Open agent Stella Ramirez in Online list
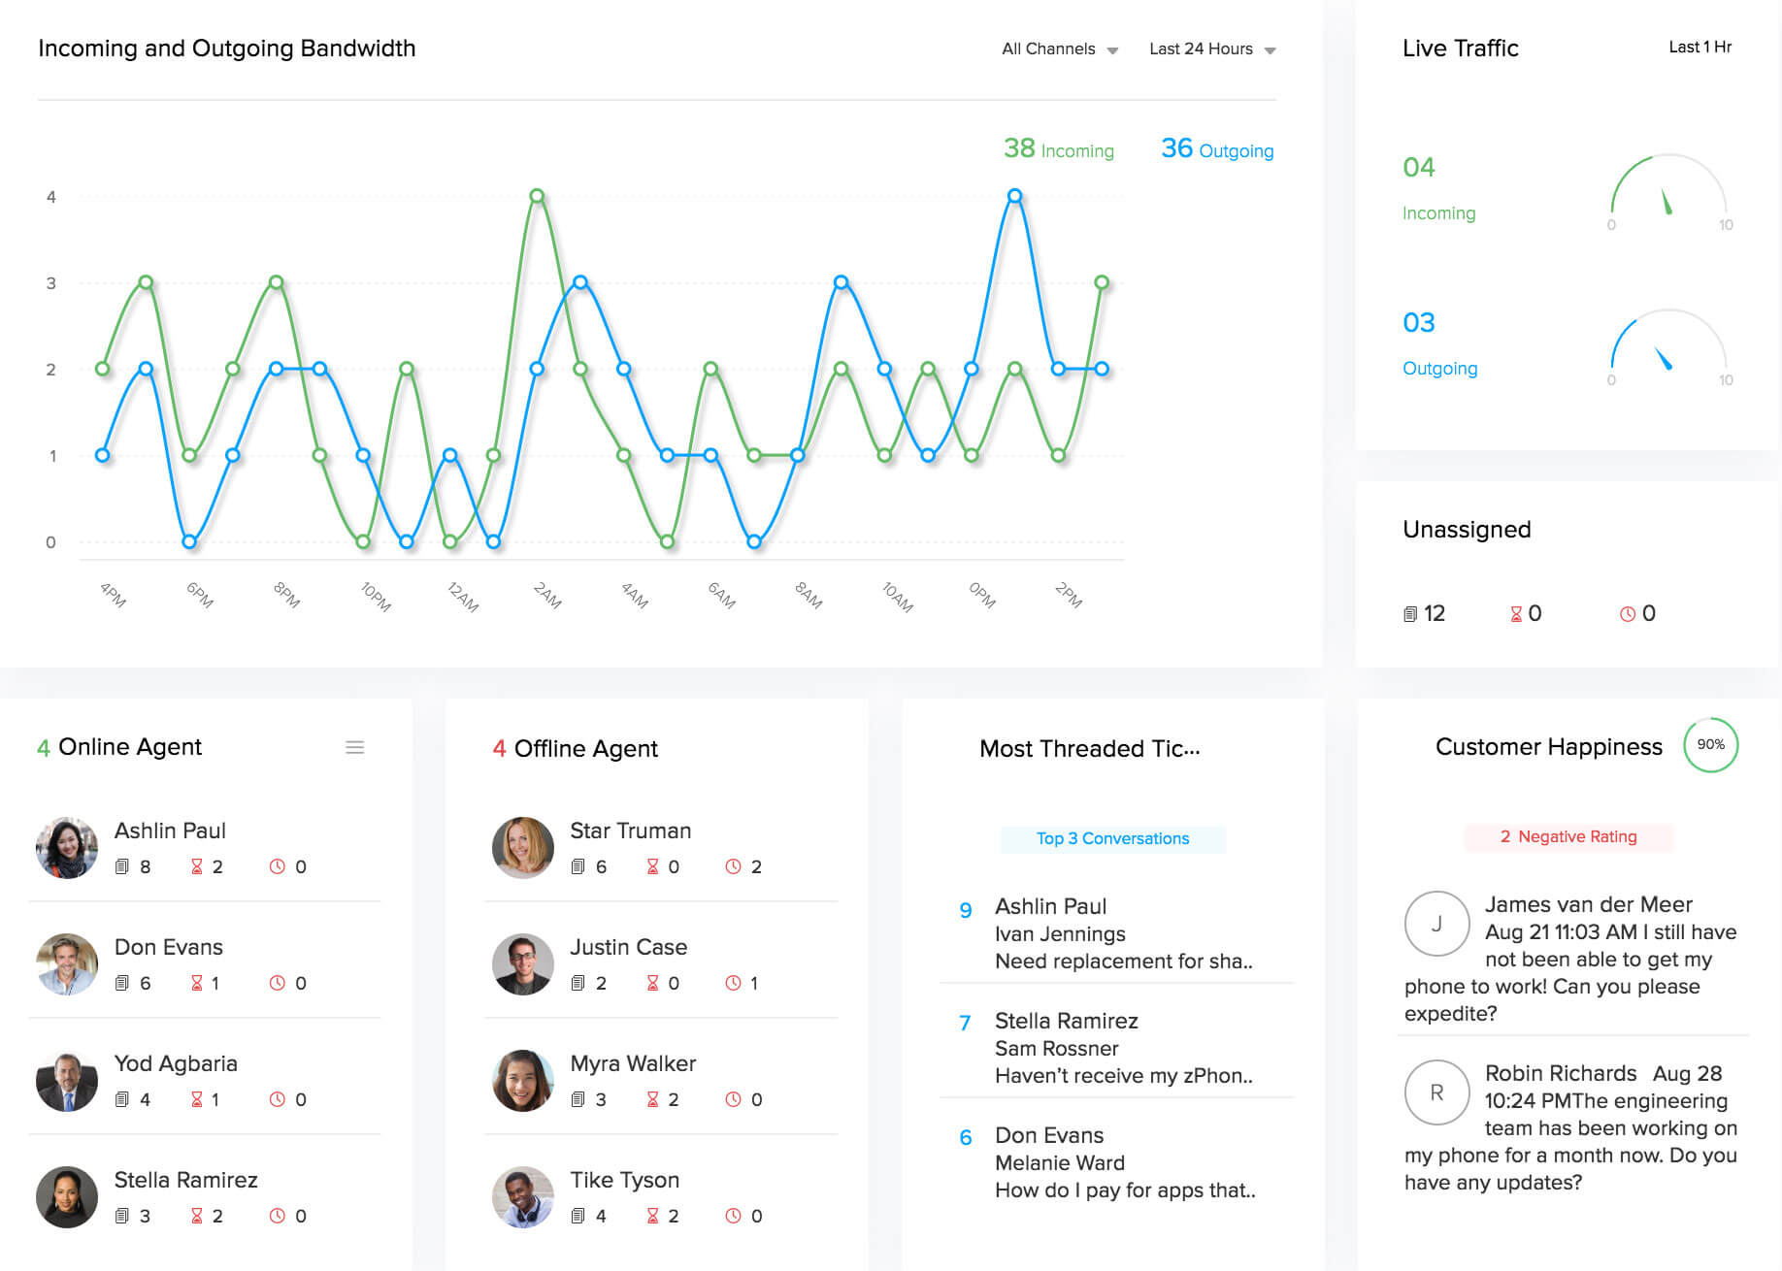Image resolution: width=1782 pixels, height=1271 pixels. [x=185, y=1180]
